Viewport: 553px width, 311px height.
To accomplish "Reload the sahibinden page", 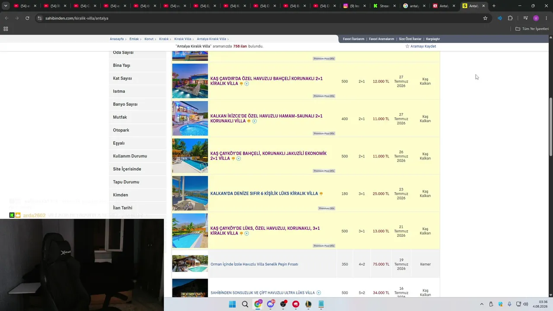I will (27, 18).
